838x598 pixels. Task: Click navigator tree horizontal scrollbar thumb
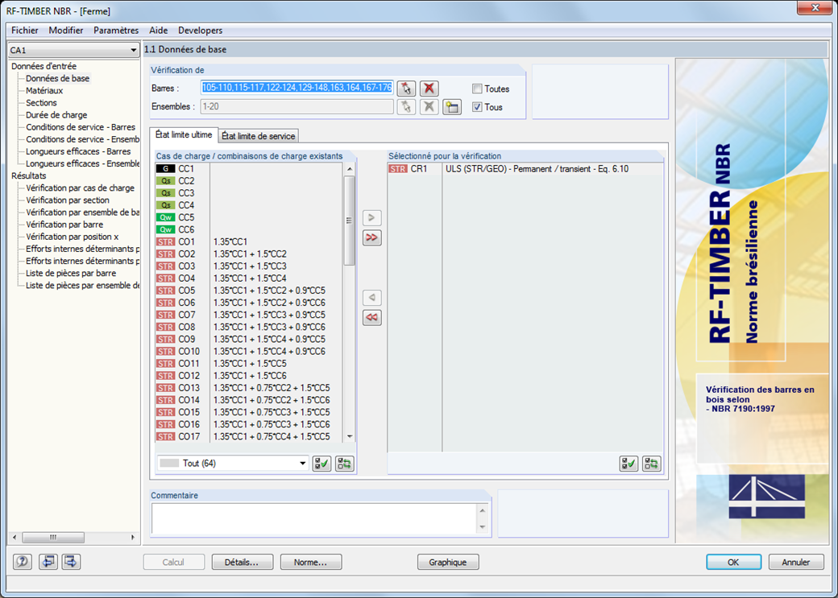coord(52,537)
